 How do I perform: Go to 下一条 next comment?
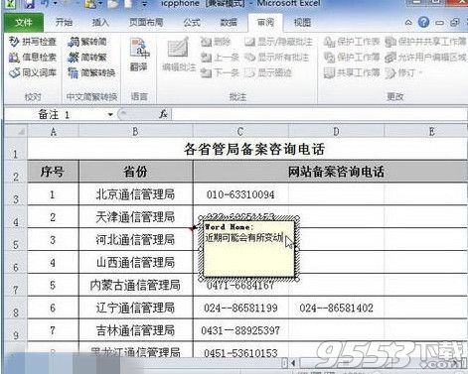pos(220,72)
